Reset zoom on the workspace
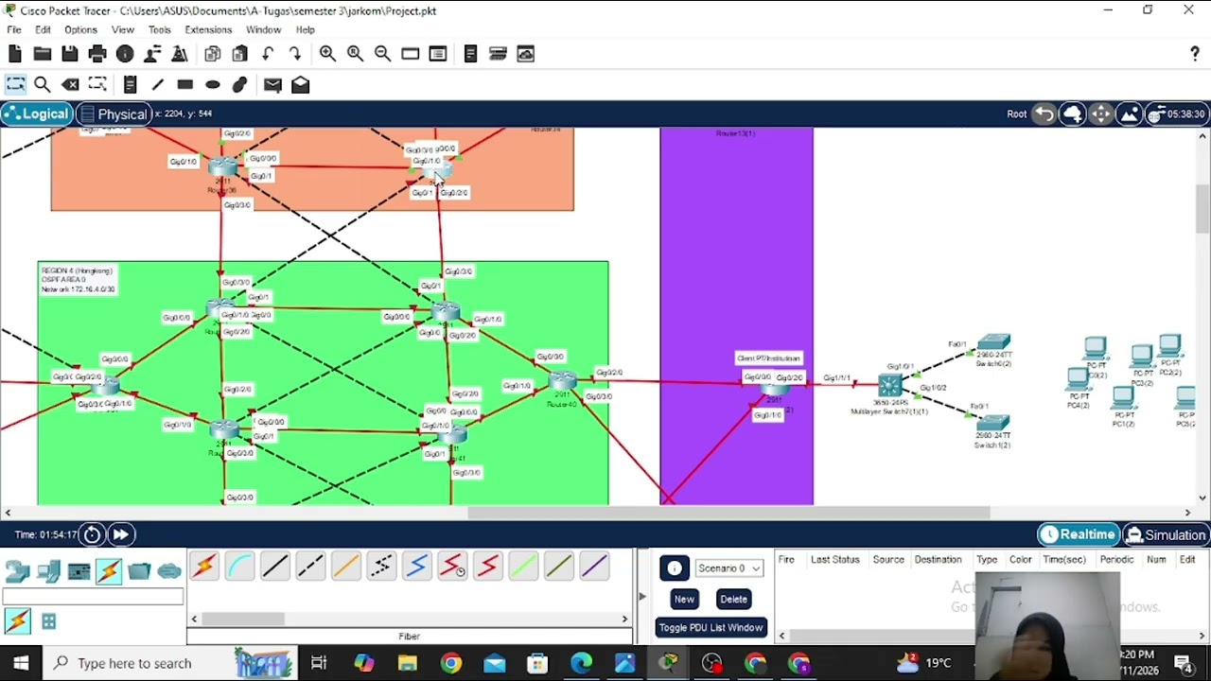This screenshot has width=1211, height=681. [x=355, y=54]
